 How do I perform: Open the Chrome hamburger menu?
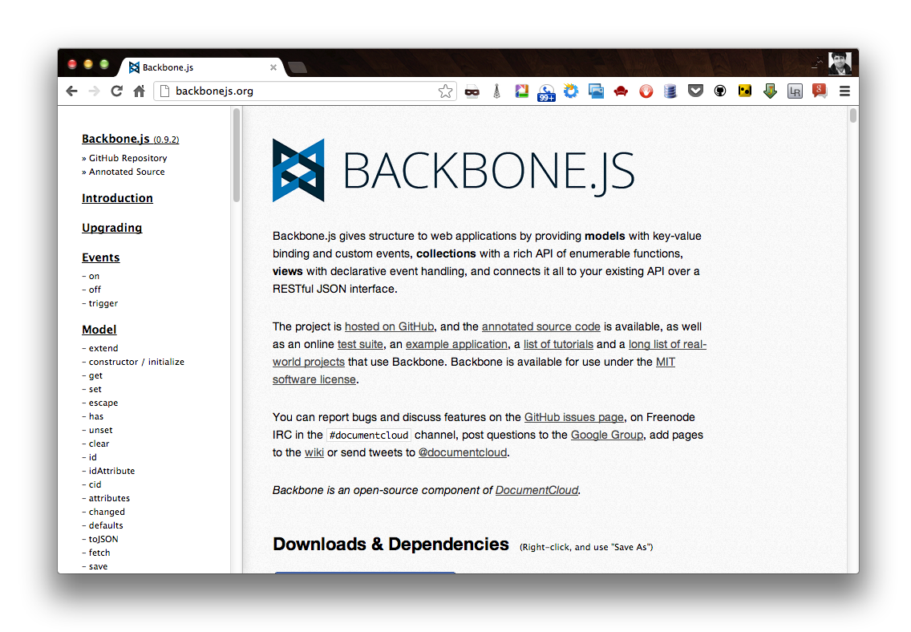click(844, 91)
